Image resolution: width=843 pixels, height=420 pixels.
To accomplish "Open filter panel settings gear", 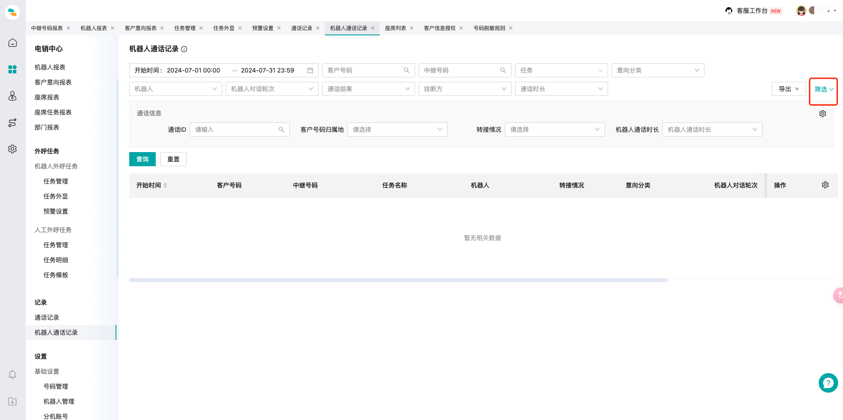I will (x=823, y=114).
